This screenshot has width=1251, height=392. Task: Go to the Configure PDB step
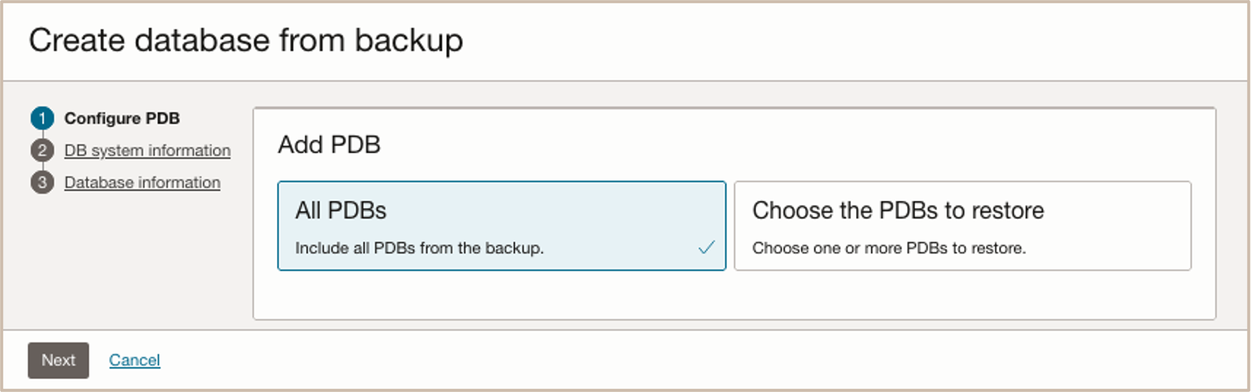pos(122,119)
